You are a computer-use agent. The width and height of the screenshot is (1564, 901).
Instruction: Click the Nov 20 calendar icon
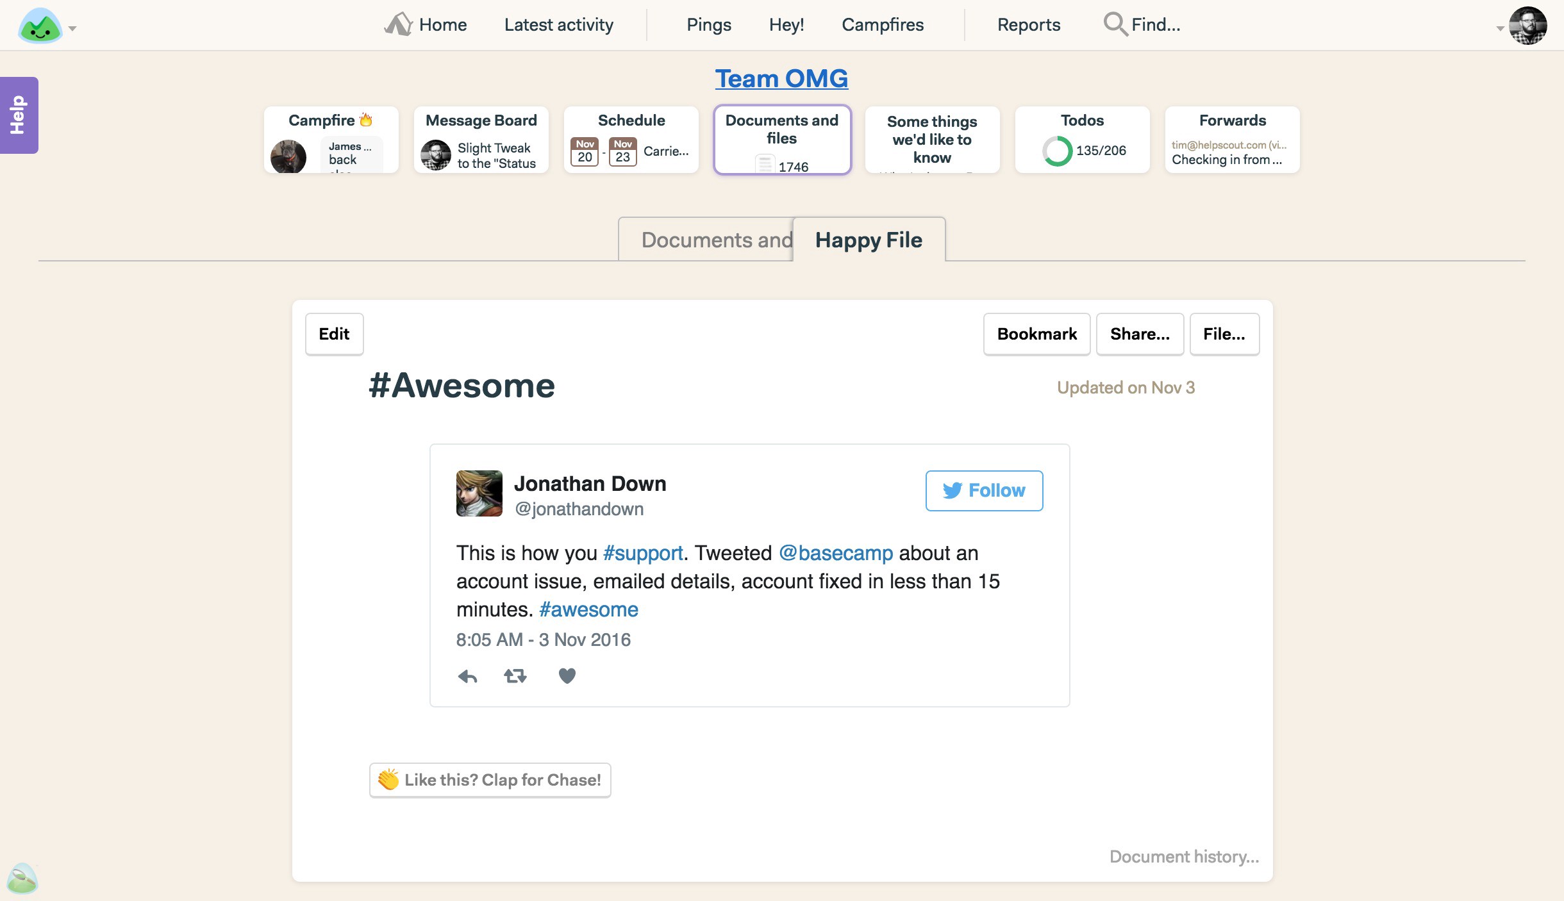[x=585, y=152]
